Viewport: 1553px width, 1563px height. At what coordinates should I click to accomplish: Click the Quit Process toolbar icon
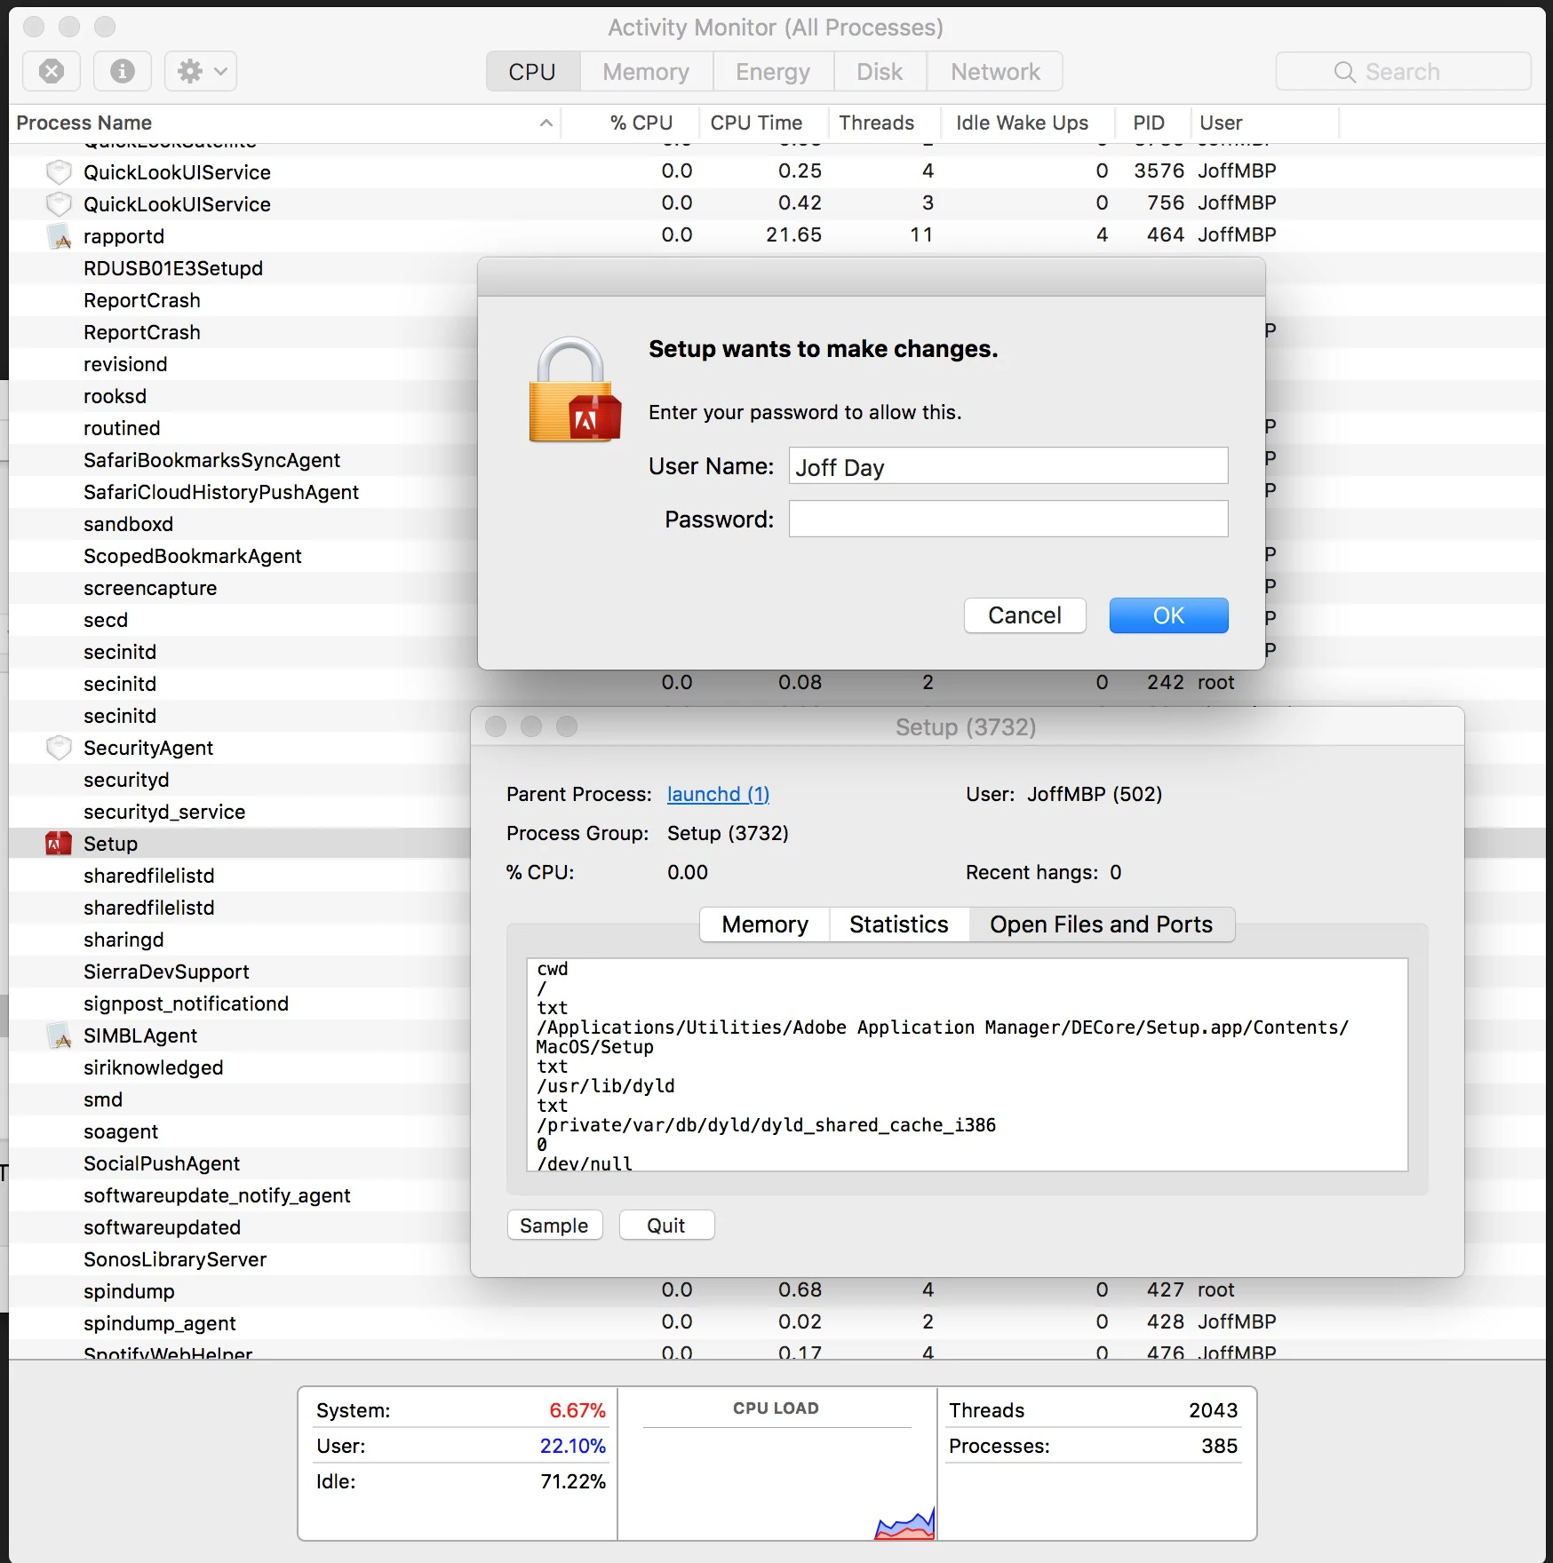[52, 71]
